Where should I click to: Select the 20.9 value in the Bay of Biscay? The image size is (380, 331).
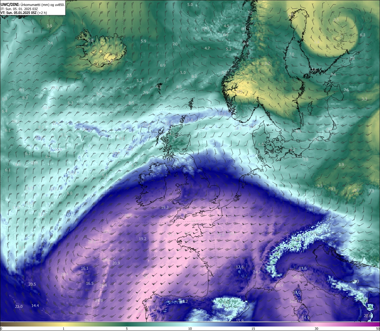[116, 263]
